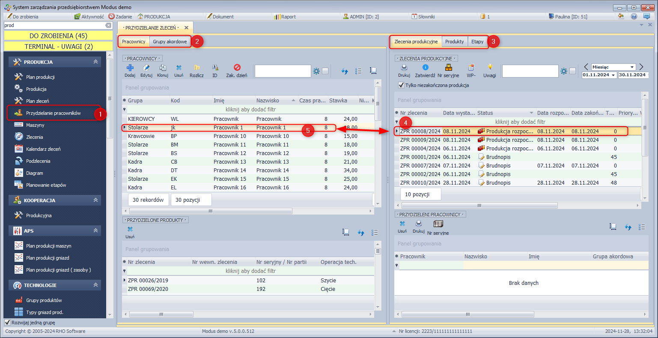Switch to the Grupy akordowe tab
Viewport: 658px width, 338px height.
click(170, 42)
